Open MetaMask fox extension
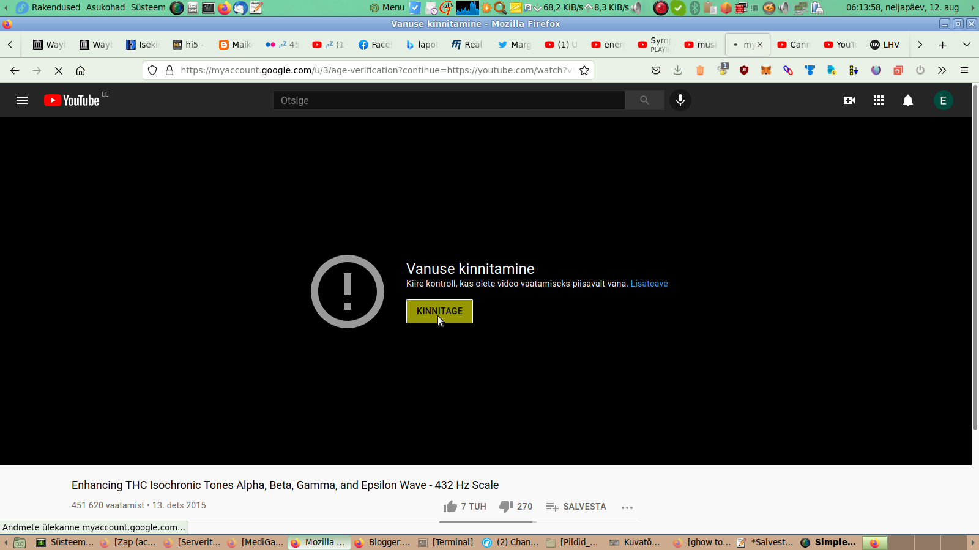Image resolution: width=979 pixels, height=550 pixels. (766, 70)
